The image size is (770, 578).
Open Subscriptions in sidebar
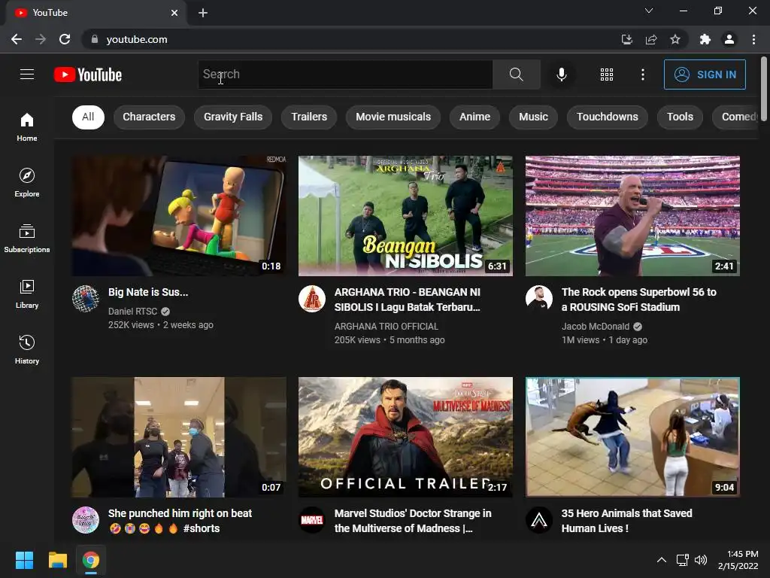pos(27,238)
